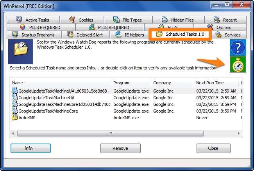Select the AutoKMS task name
The image size is (254, 171).
pos(27,118)
